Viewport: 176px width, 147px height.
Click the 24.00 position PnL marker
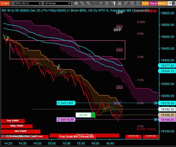point(83,115)
